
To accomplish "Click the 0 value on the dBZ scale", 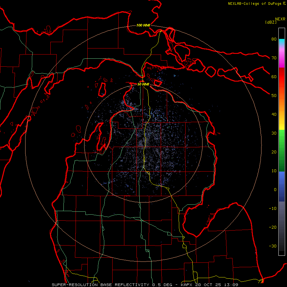I will (275, 190).
